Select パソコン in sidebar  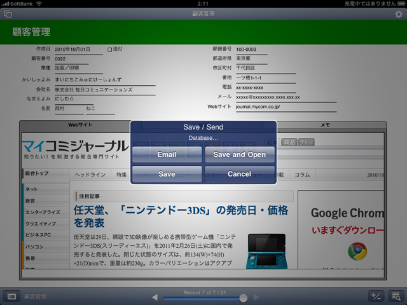tap(46, 247)
